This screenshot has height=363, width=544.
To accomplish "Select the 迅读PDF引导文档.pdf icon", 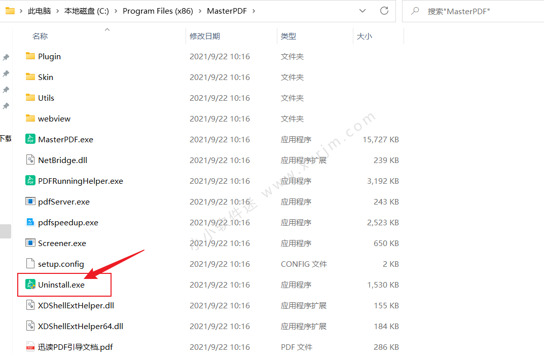I will pos(30,347).
